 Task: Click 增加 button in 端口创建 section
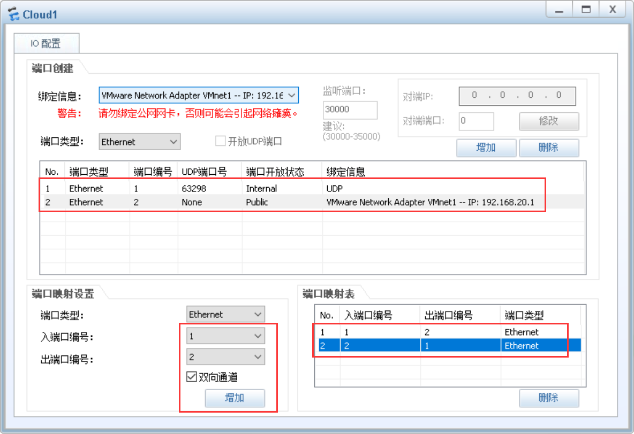point(486,148)
